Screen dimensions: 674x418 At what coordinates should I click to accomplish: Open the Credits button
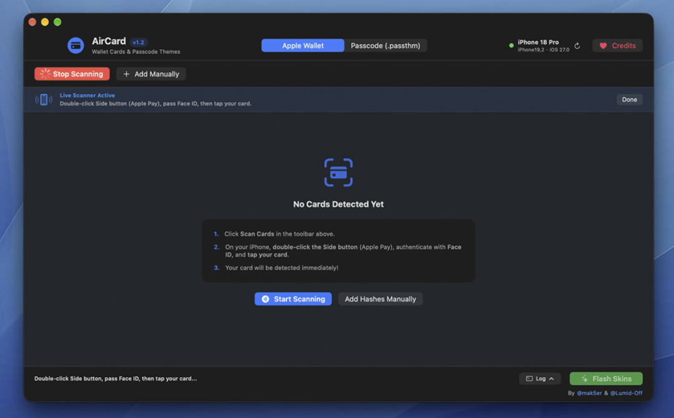click(x=617, y=45)
